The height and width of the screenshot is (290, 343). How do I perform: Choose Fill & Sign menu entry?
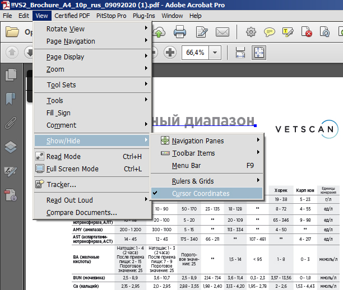point(92,113)
